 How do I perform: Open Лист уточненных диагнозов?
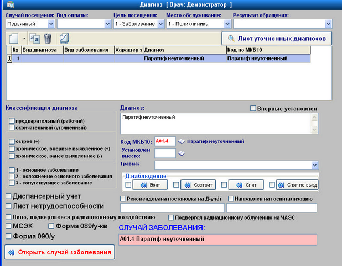click(x=277, y=38)
